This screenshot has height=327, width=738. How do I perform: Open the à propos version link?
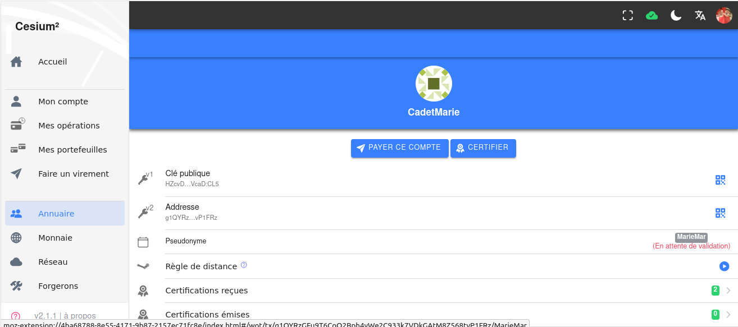(x=80, y=316)
